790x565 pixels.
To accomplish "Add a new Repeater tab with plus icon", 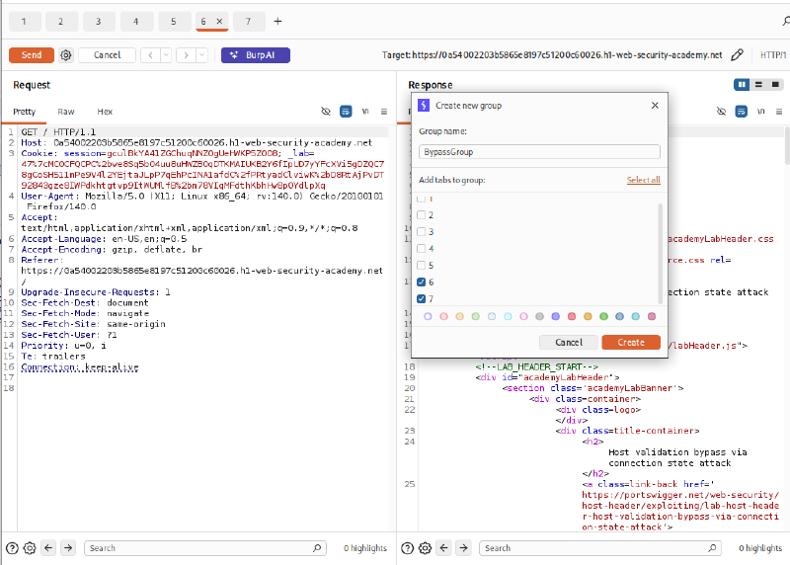I will click(x=277, y=21).
